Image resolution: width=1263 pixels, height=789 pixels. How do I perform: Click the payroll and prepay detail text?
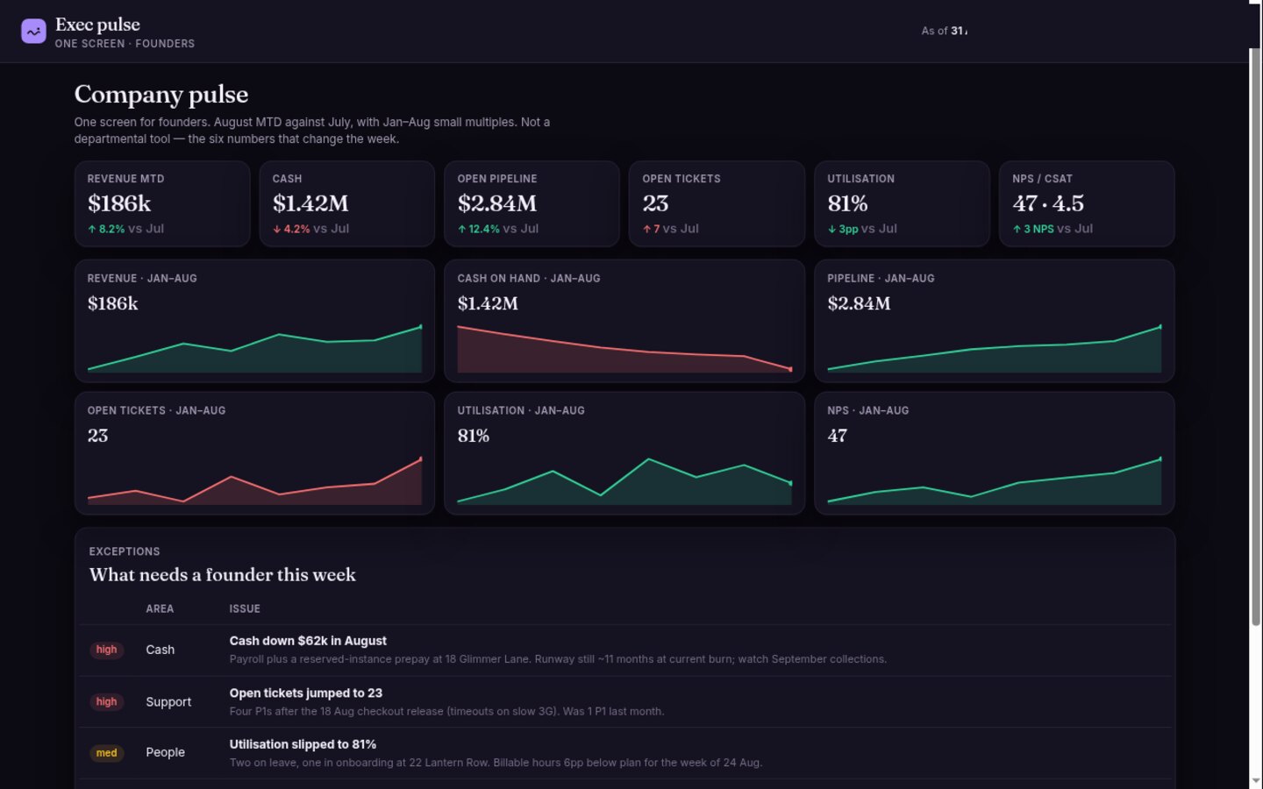[x=558, y=659]
